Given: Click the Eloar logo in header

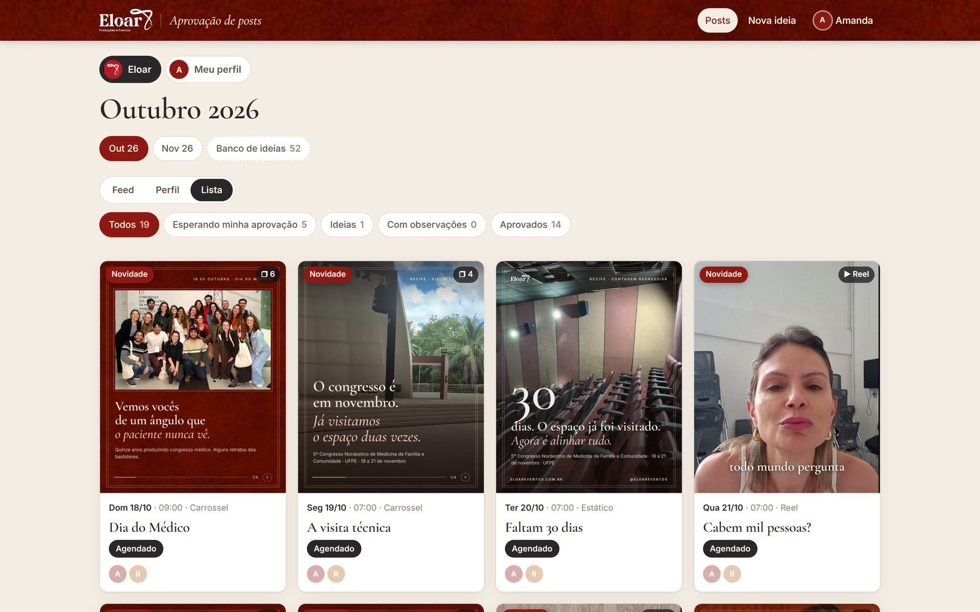Looking at the screenshot, I should (x=126, y=20).
